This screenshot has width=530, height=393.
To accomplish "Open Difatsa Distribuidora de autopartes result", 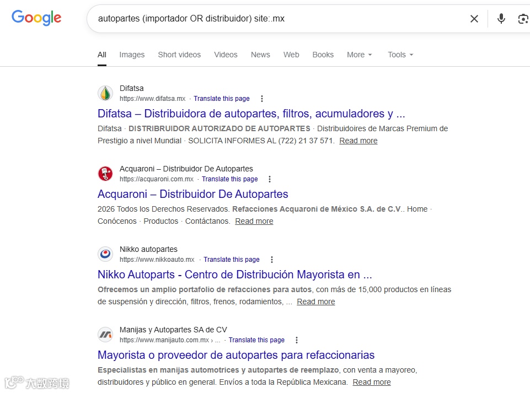I will tap(251, 114).
